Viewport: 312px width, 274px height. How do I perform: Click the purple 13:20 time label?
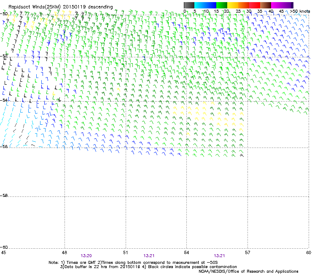(x=86, y=256)
